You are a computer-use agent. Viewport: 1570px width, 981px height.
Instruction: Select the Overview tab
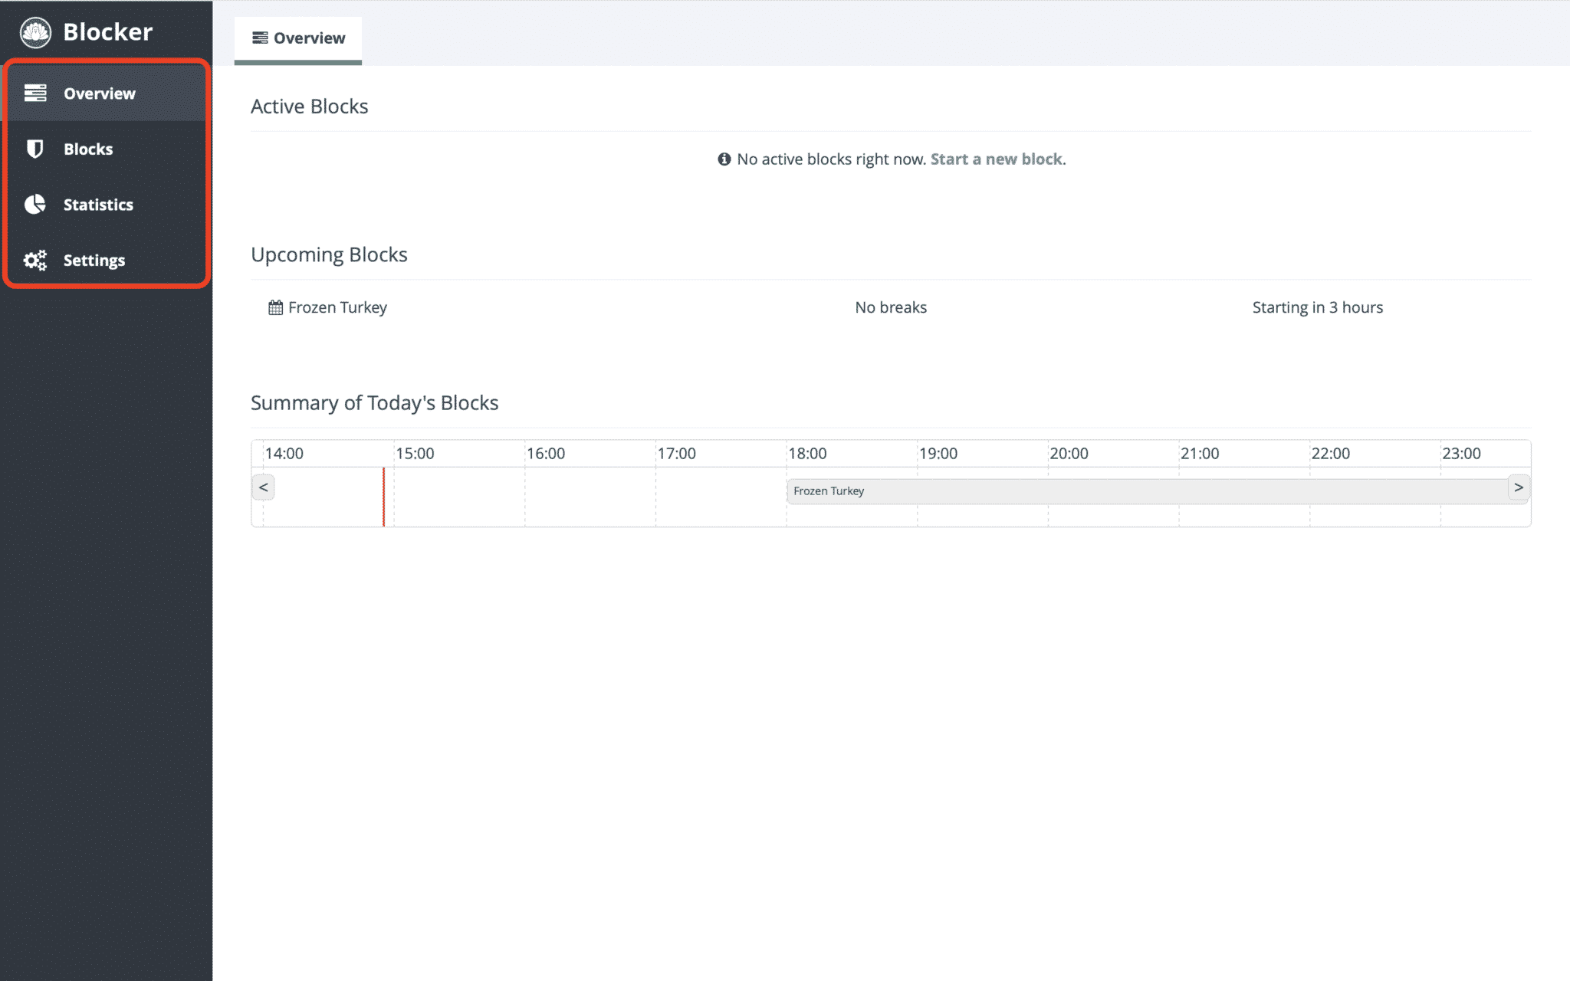(298, 40)
